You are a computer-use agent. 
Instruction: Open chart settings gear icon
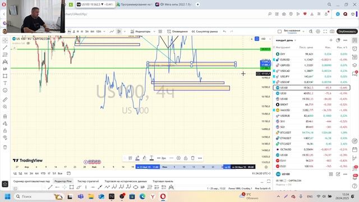click(x=318, y=31)
